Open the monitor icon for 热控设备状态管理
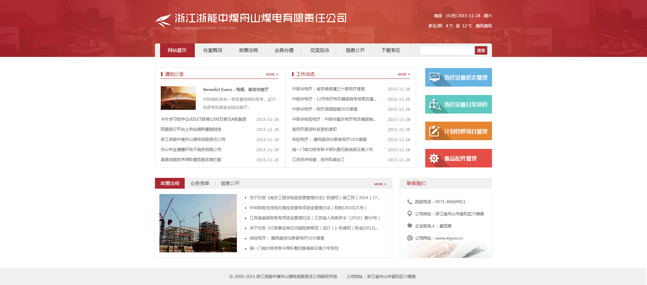647x285 pixels. (x=434, y=77)
